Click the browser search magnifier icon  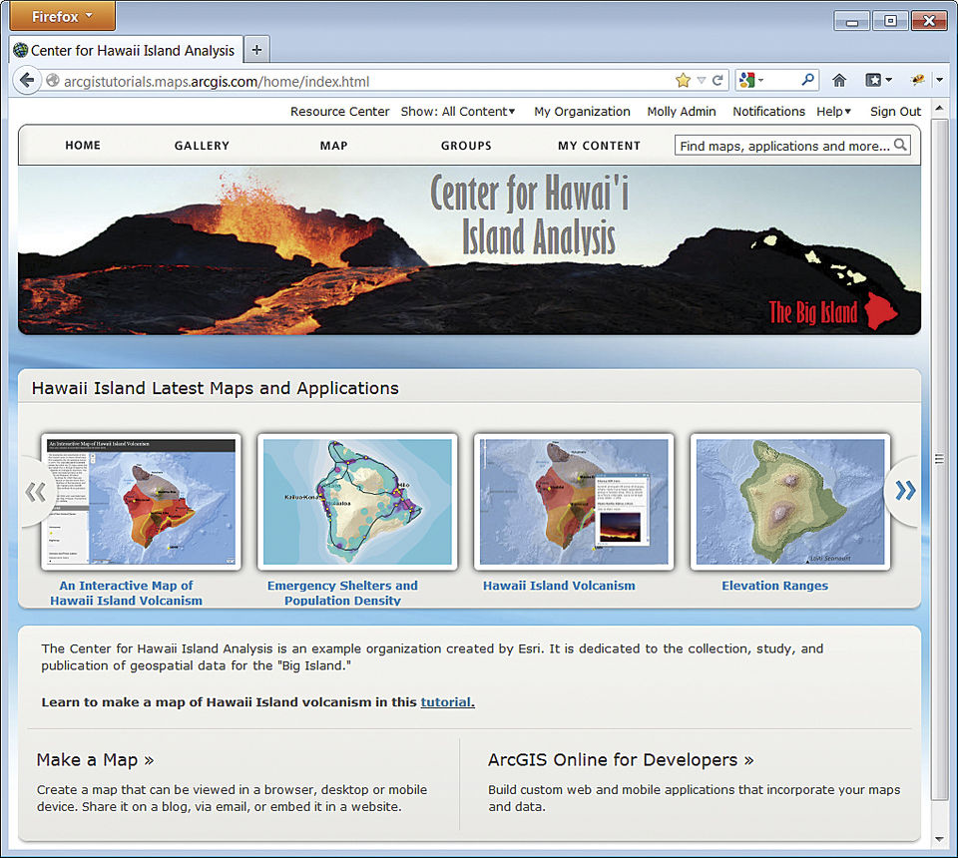pyautogui.click(x=807, y=80)
